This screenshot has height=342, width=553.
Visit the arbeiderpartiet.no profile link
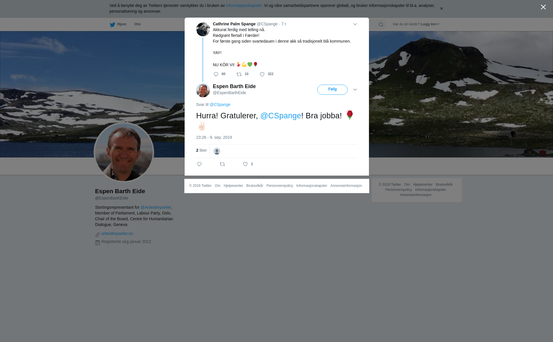point(117,233)
